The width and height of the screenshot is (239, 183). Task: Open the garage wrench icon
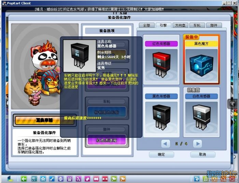[52, 179]
